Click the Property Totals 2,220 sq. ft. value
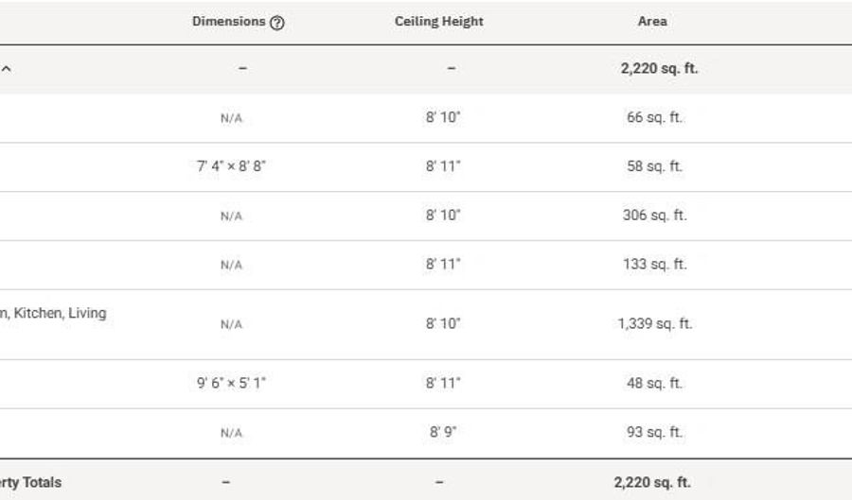 (652, 482)
